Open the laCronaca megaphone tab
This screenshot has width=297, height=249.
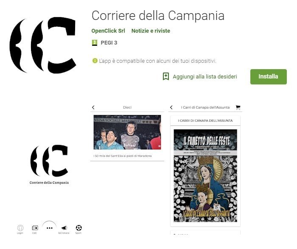[x=64, y=228]
